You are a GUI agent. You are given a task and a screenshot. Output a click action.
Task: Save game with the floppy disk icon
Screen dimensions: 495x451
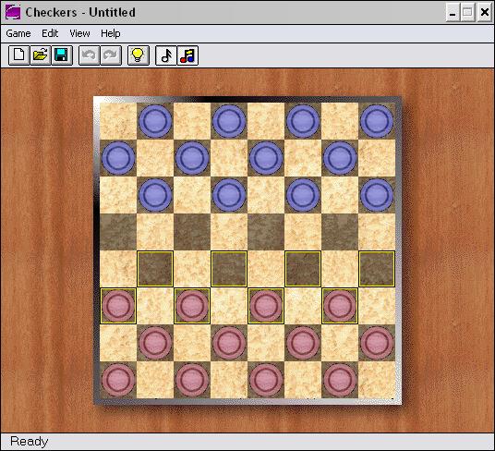coord(62,55)
